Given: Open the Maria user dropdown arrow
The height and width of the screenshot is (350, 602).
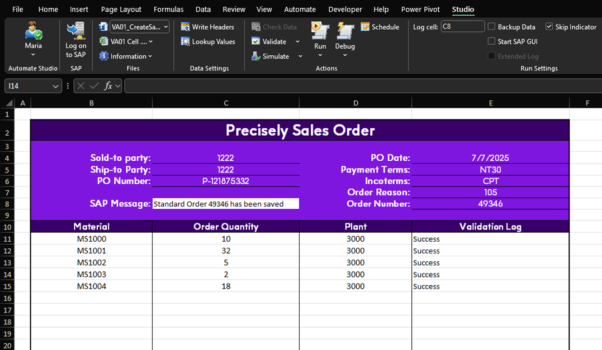Looking at the screenshot, I should pos(34,55).
